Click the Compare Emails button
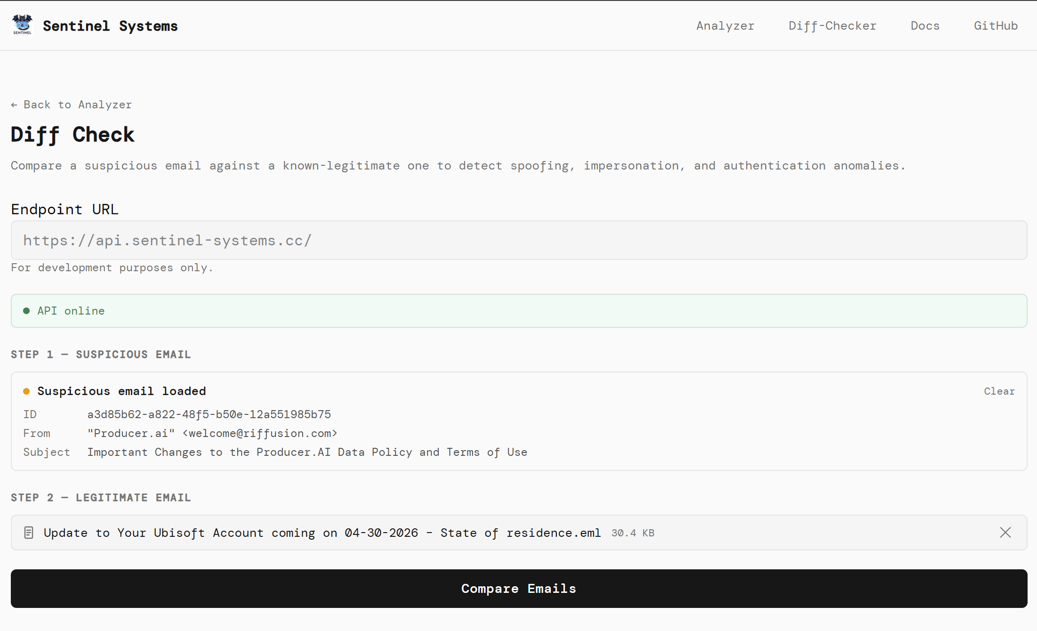 [519, 589]
